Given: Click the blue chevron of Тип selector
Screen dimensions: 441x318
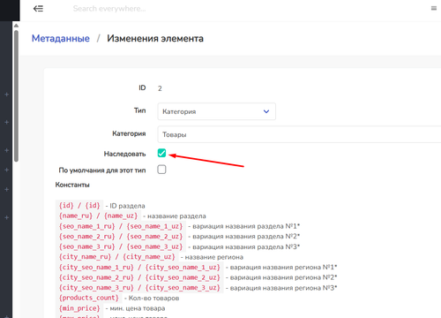Looking at the screenshot, I should (266, 111).
